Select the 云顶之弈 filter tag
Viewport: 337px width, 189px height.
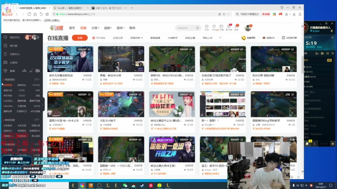point(118,38)
